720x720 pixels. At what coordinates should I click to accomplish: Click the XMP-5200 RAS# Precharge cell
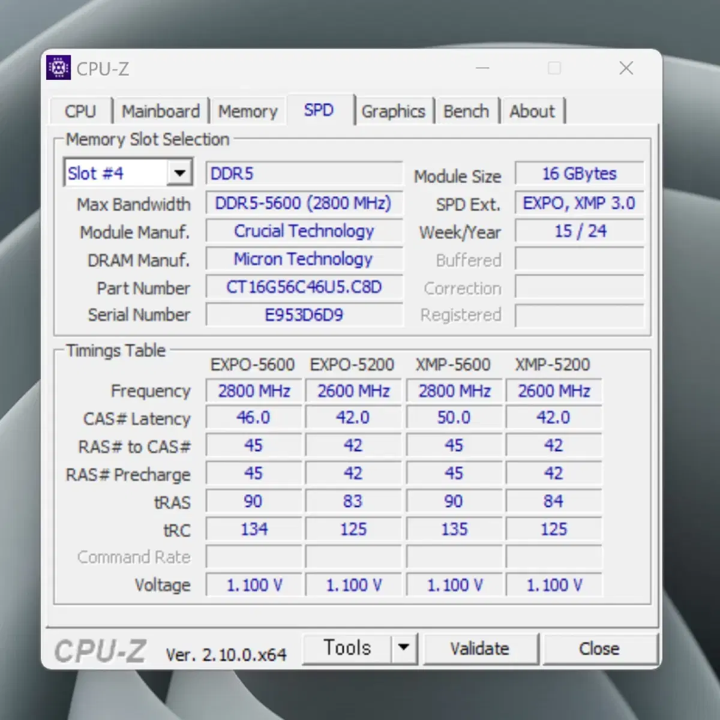point(554,473)
